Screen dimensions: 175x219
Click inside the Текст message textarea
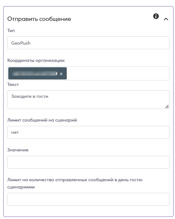(88, 100)
